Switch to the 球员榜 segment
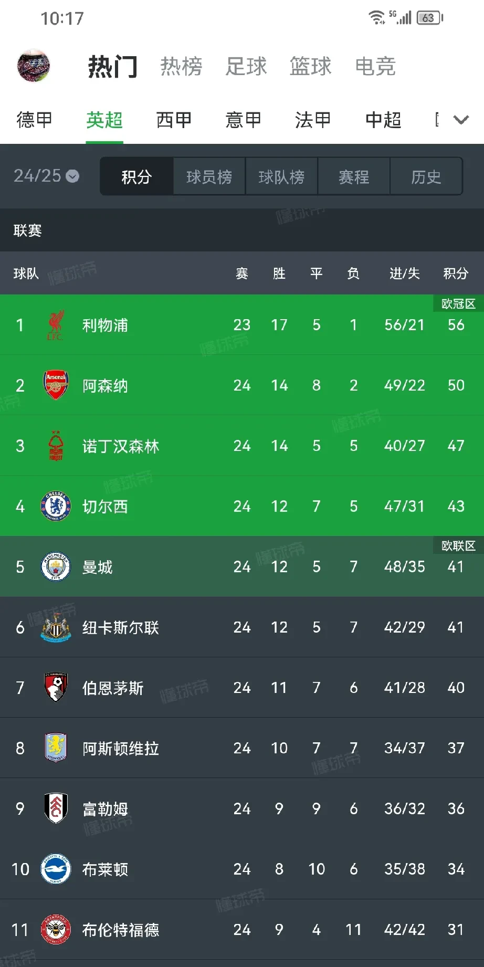 click(209, 177)
